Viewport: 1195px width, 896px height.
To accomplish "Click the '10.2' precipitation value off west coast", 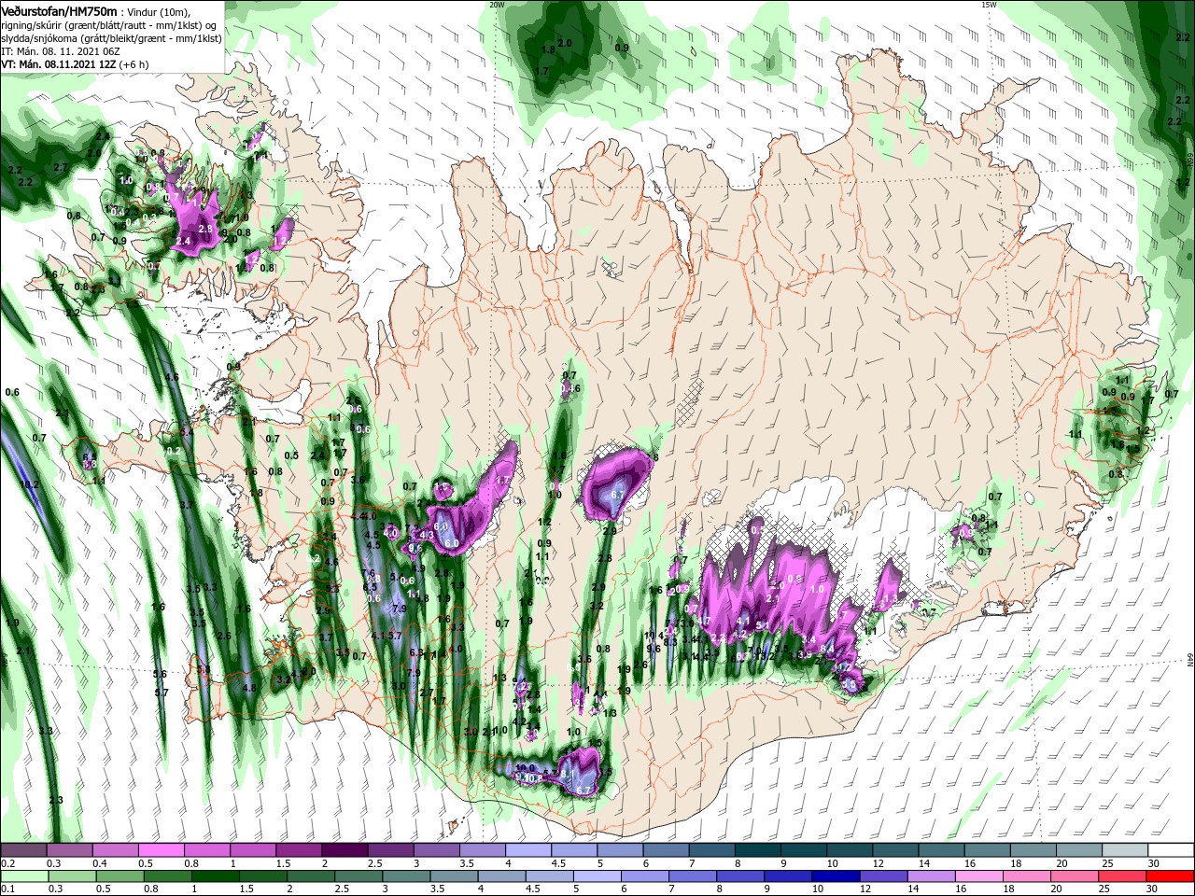I will 30,485.
